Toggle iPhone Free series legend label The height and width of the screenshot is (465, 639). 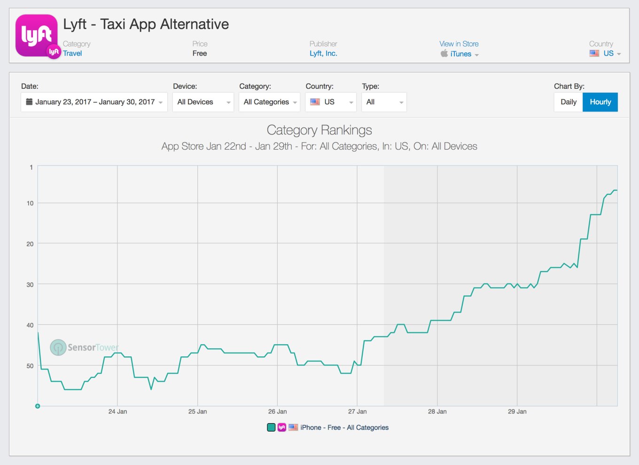(x=344, y=427)
